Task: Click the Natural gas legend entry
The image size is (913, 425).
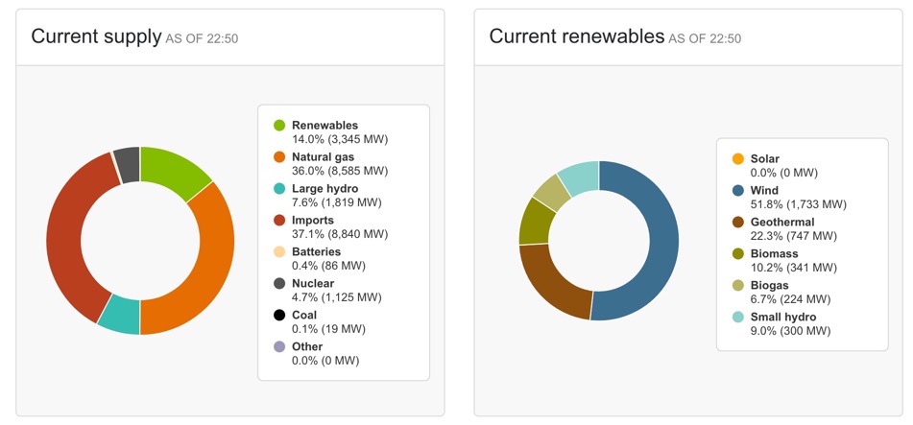Action: click(324, 157)
